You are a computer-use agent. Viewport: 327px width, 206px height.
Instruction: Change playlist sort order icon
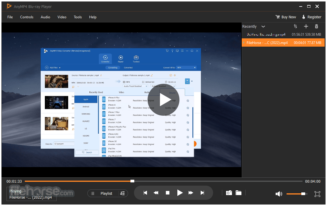point(295,26)
